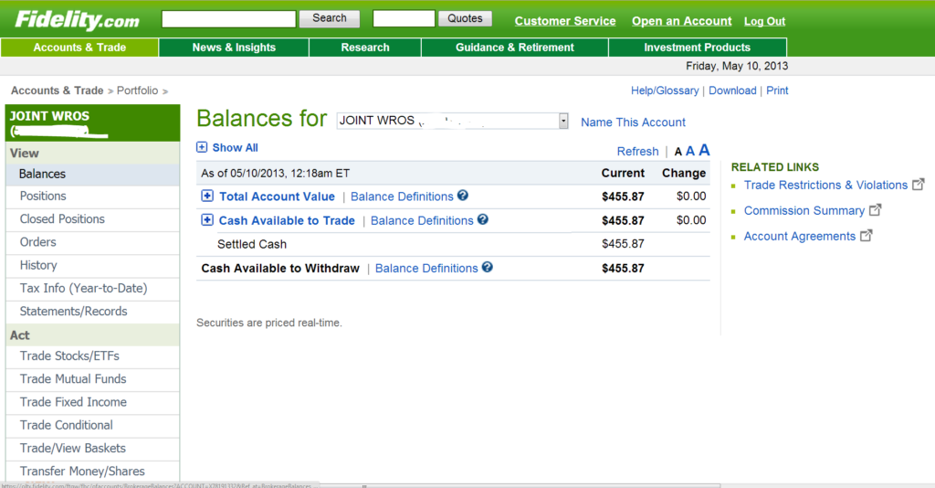Viewport: 935px width, 488px height.
Task: Select Tax Info (Year-to-Date) in sidebar
Action: point(92,288)
